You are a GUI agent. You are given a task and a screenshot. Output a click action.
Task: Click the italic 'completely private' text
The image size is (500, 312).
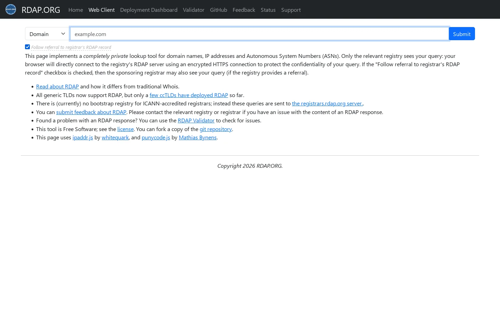click(x=106, y=56)
